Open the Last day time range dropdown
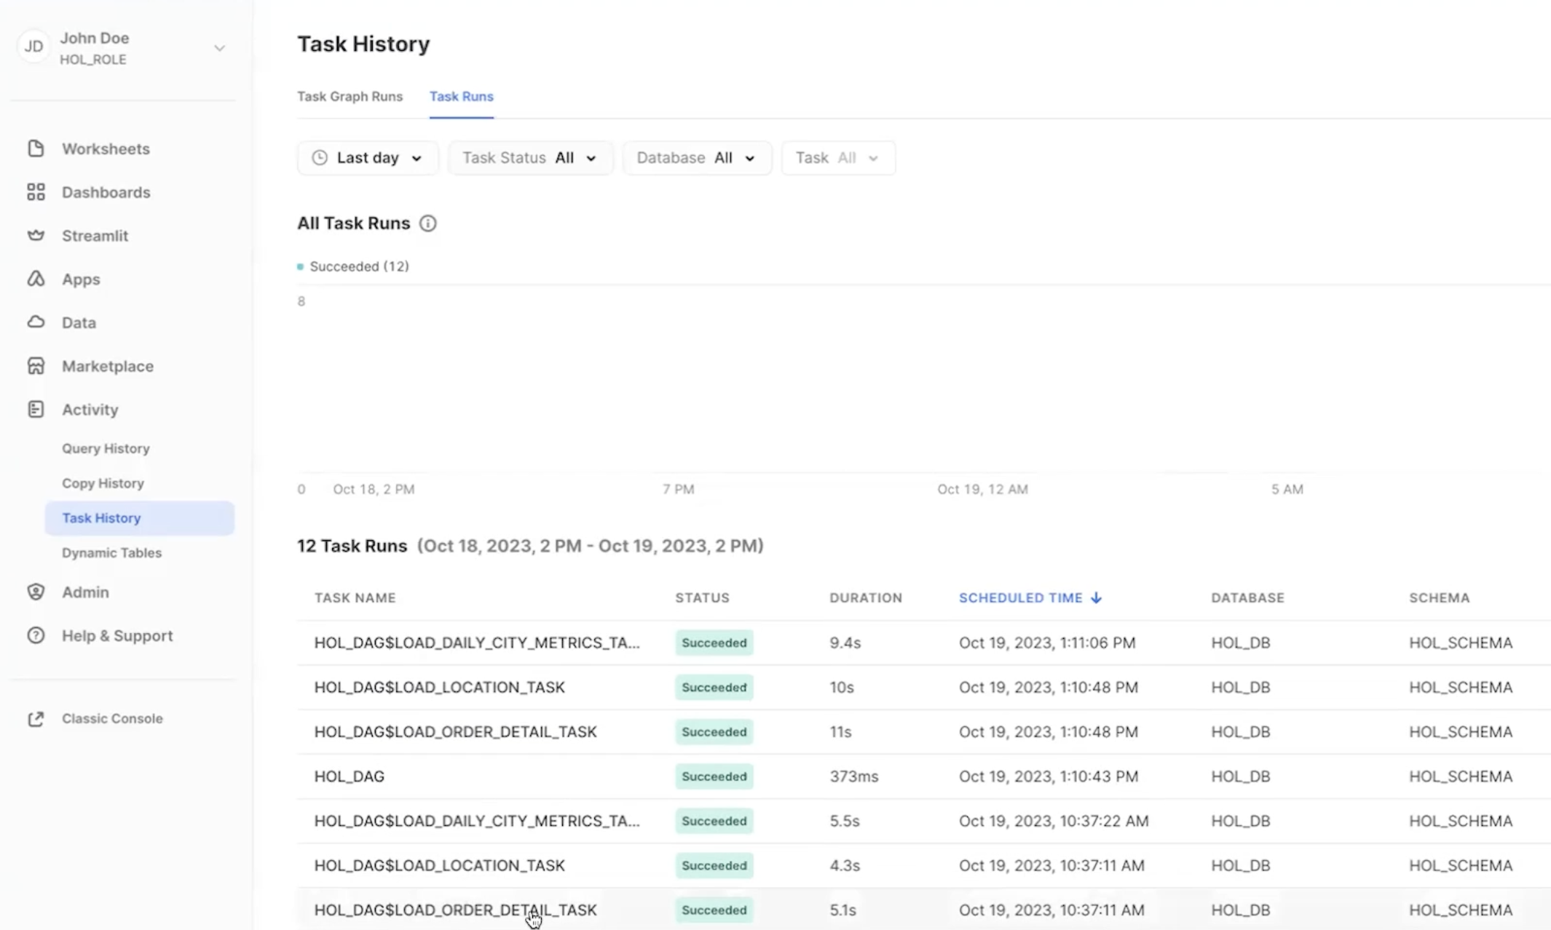The image size is (1551, 930). pos(368,158)
